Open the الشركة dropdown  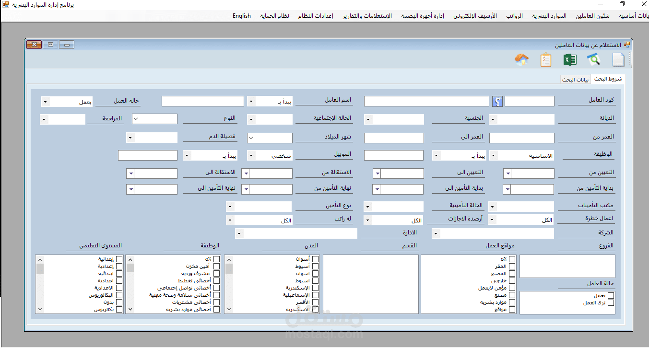tap(436, 233)
